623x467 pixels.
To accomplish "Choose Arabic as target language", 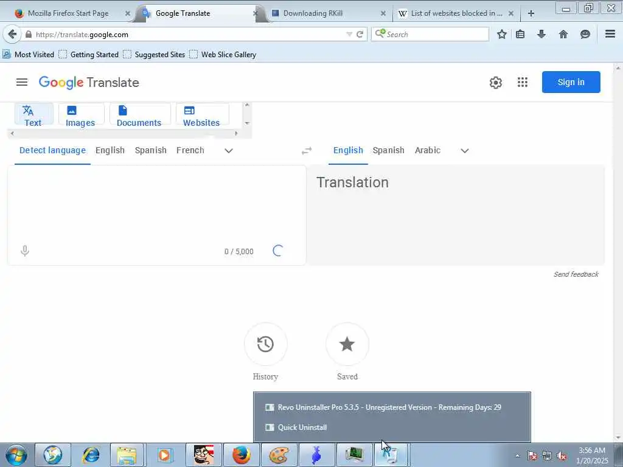I will click(x=428, y=151).
